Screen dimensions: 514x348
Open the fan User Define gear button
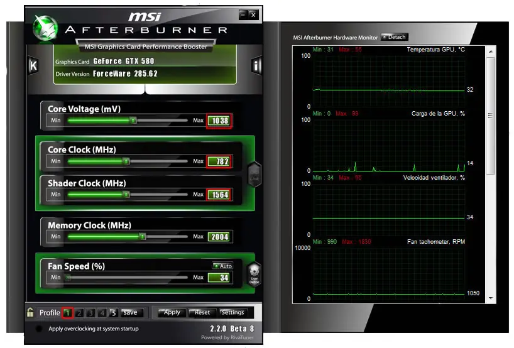point(254,275)
